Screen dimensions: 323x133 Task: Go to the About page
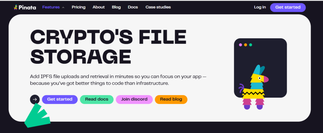click(99, 7)
